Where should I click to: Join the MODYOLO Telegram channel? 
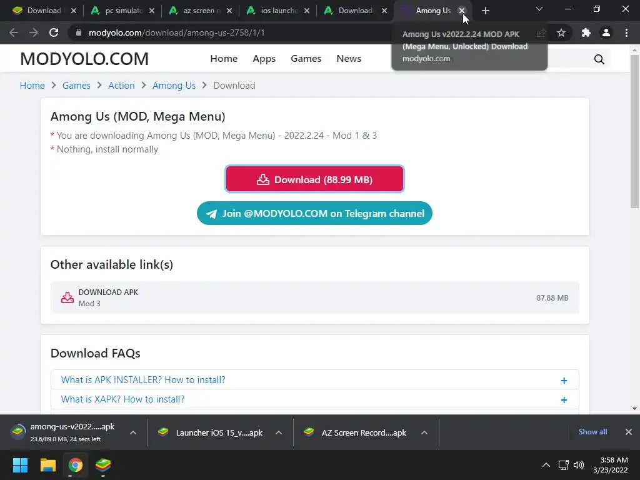(314, 213)
